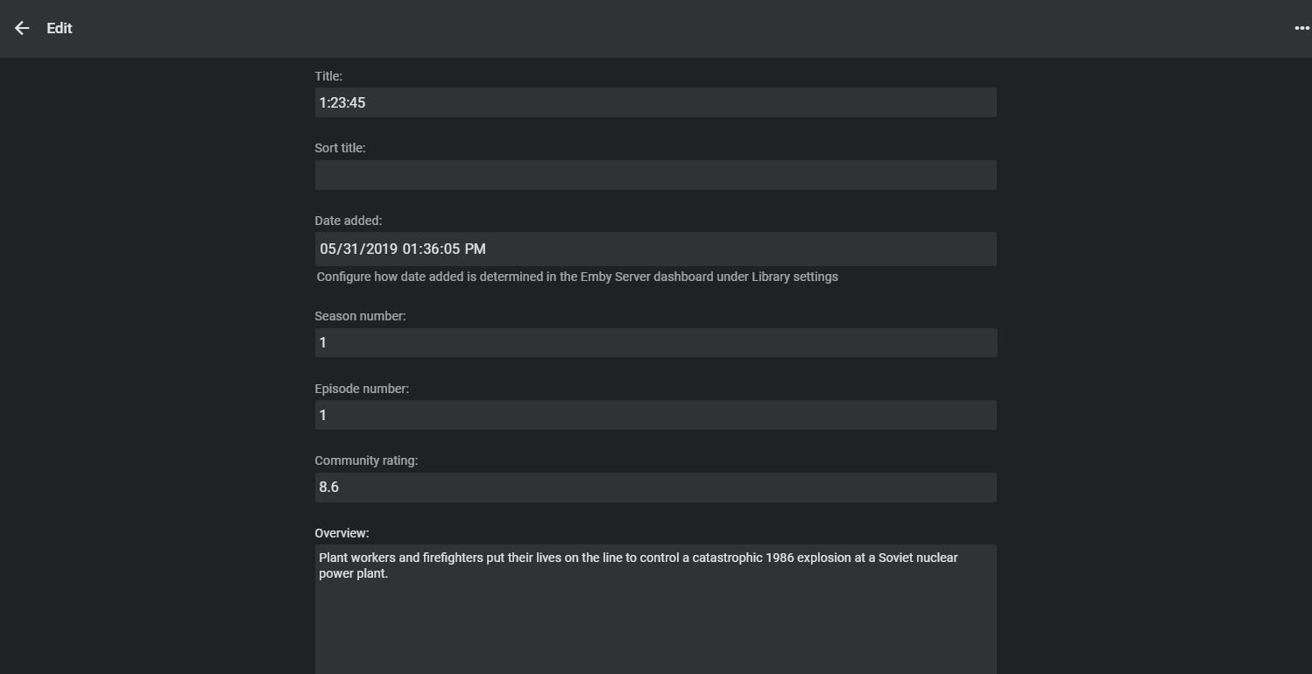Click the "Overview:" label
1312x674 pixels.
pos(342,533)
